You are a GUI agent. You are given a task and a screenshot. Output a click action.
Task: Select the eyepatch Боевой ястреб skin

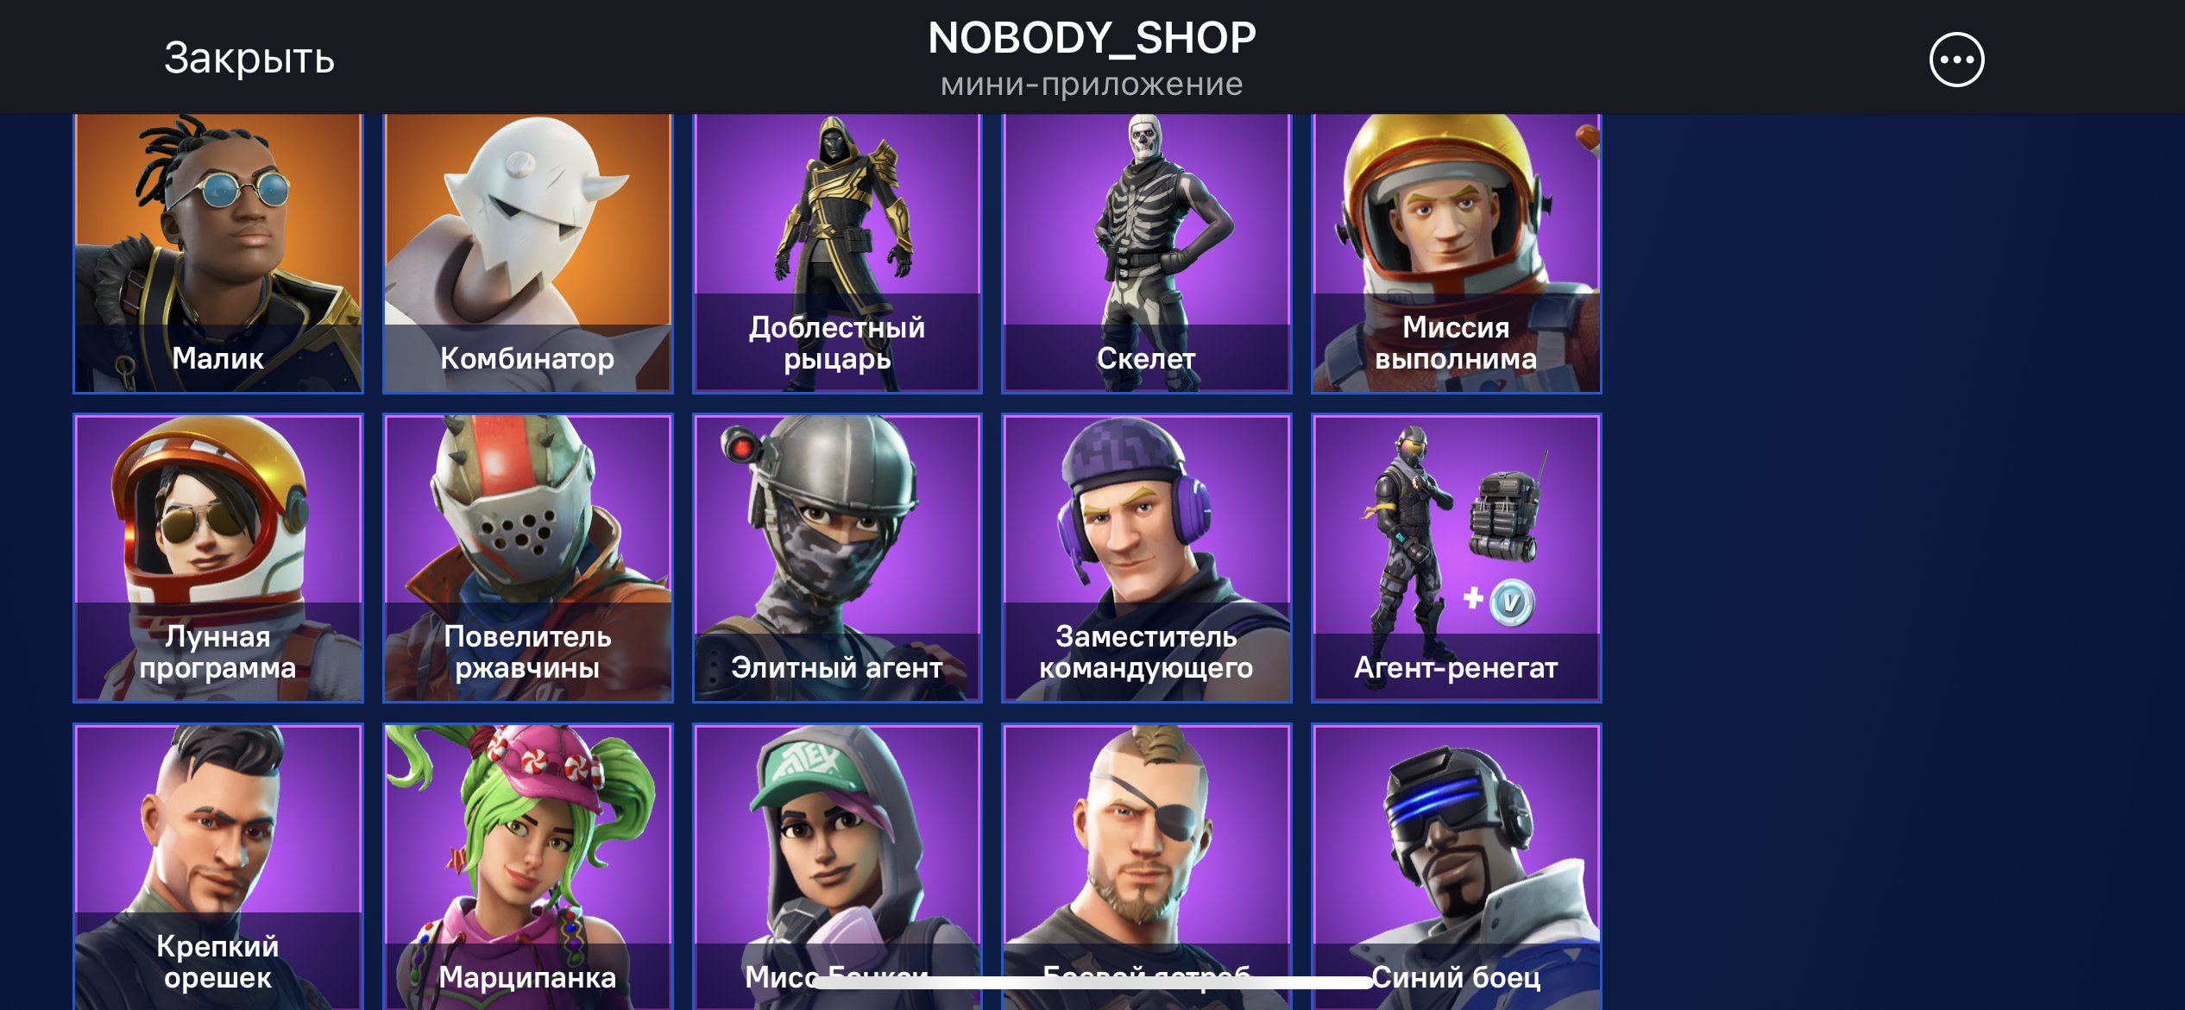click(1146, 867)
